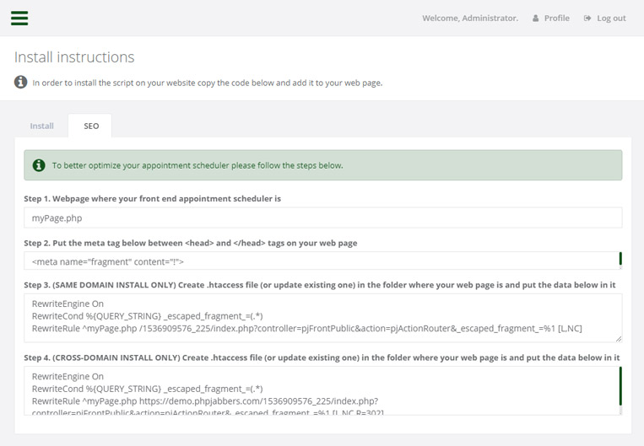
Task: Click the 'Install instructions' heading
Action: [x=74, y=57]
